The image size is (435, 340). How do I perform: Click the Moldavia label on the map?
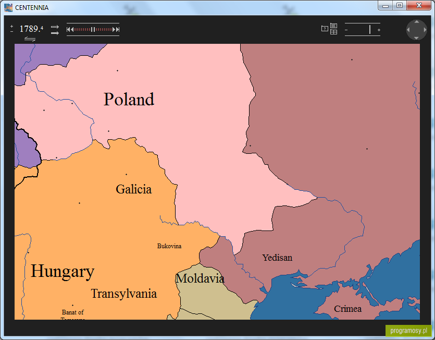200,278
